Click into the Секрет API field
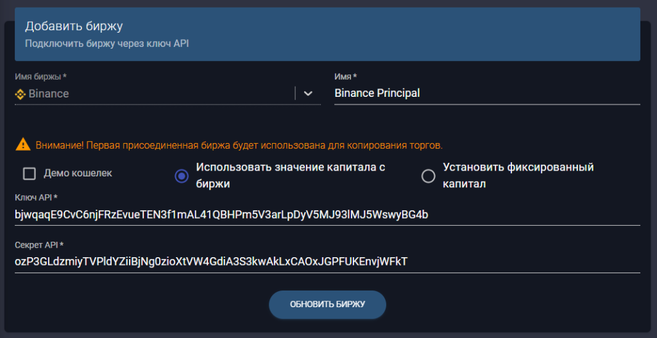 327,262
